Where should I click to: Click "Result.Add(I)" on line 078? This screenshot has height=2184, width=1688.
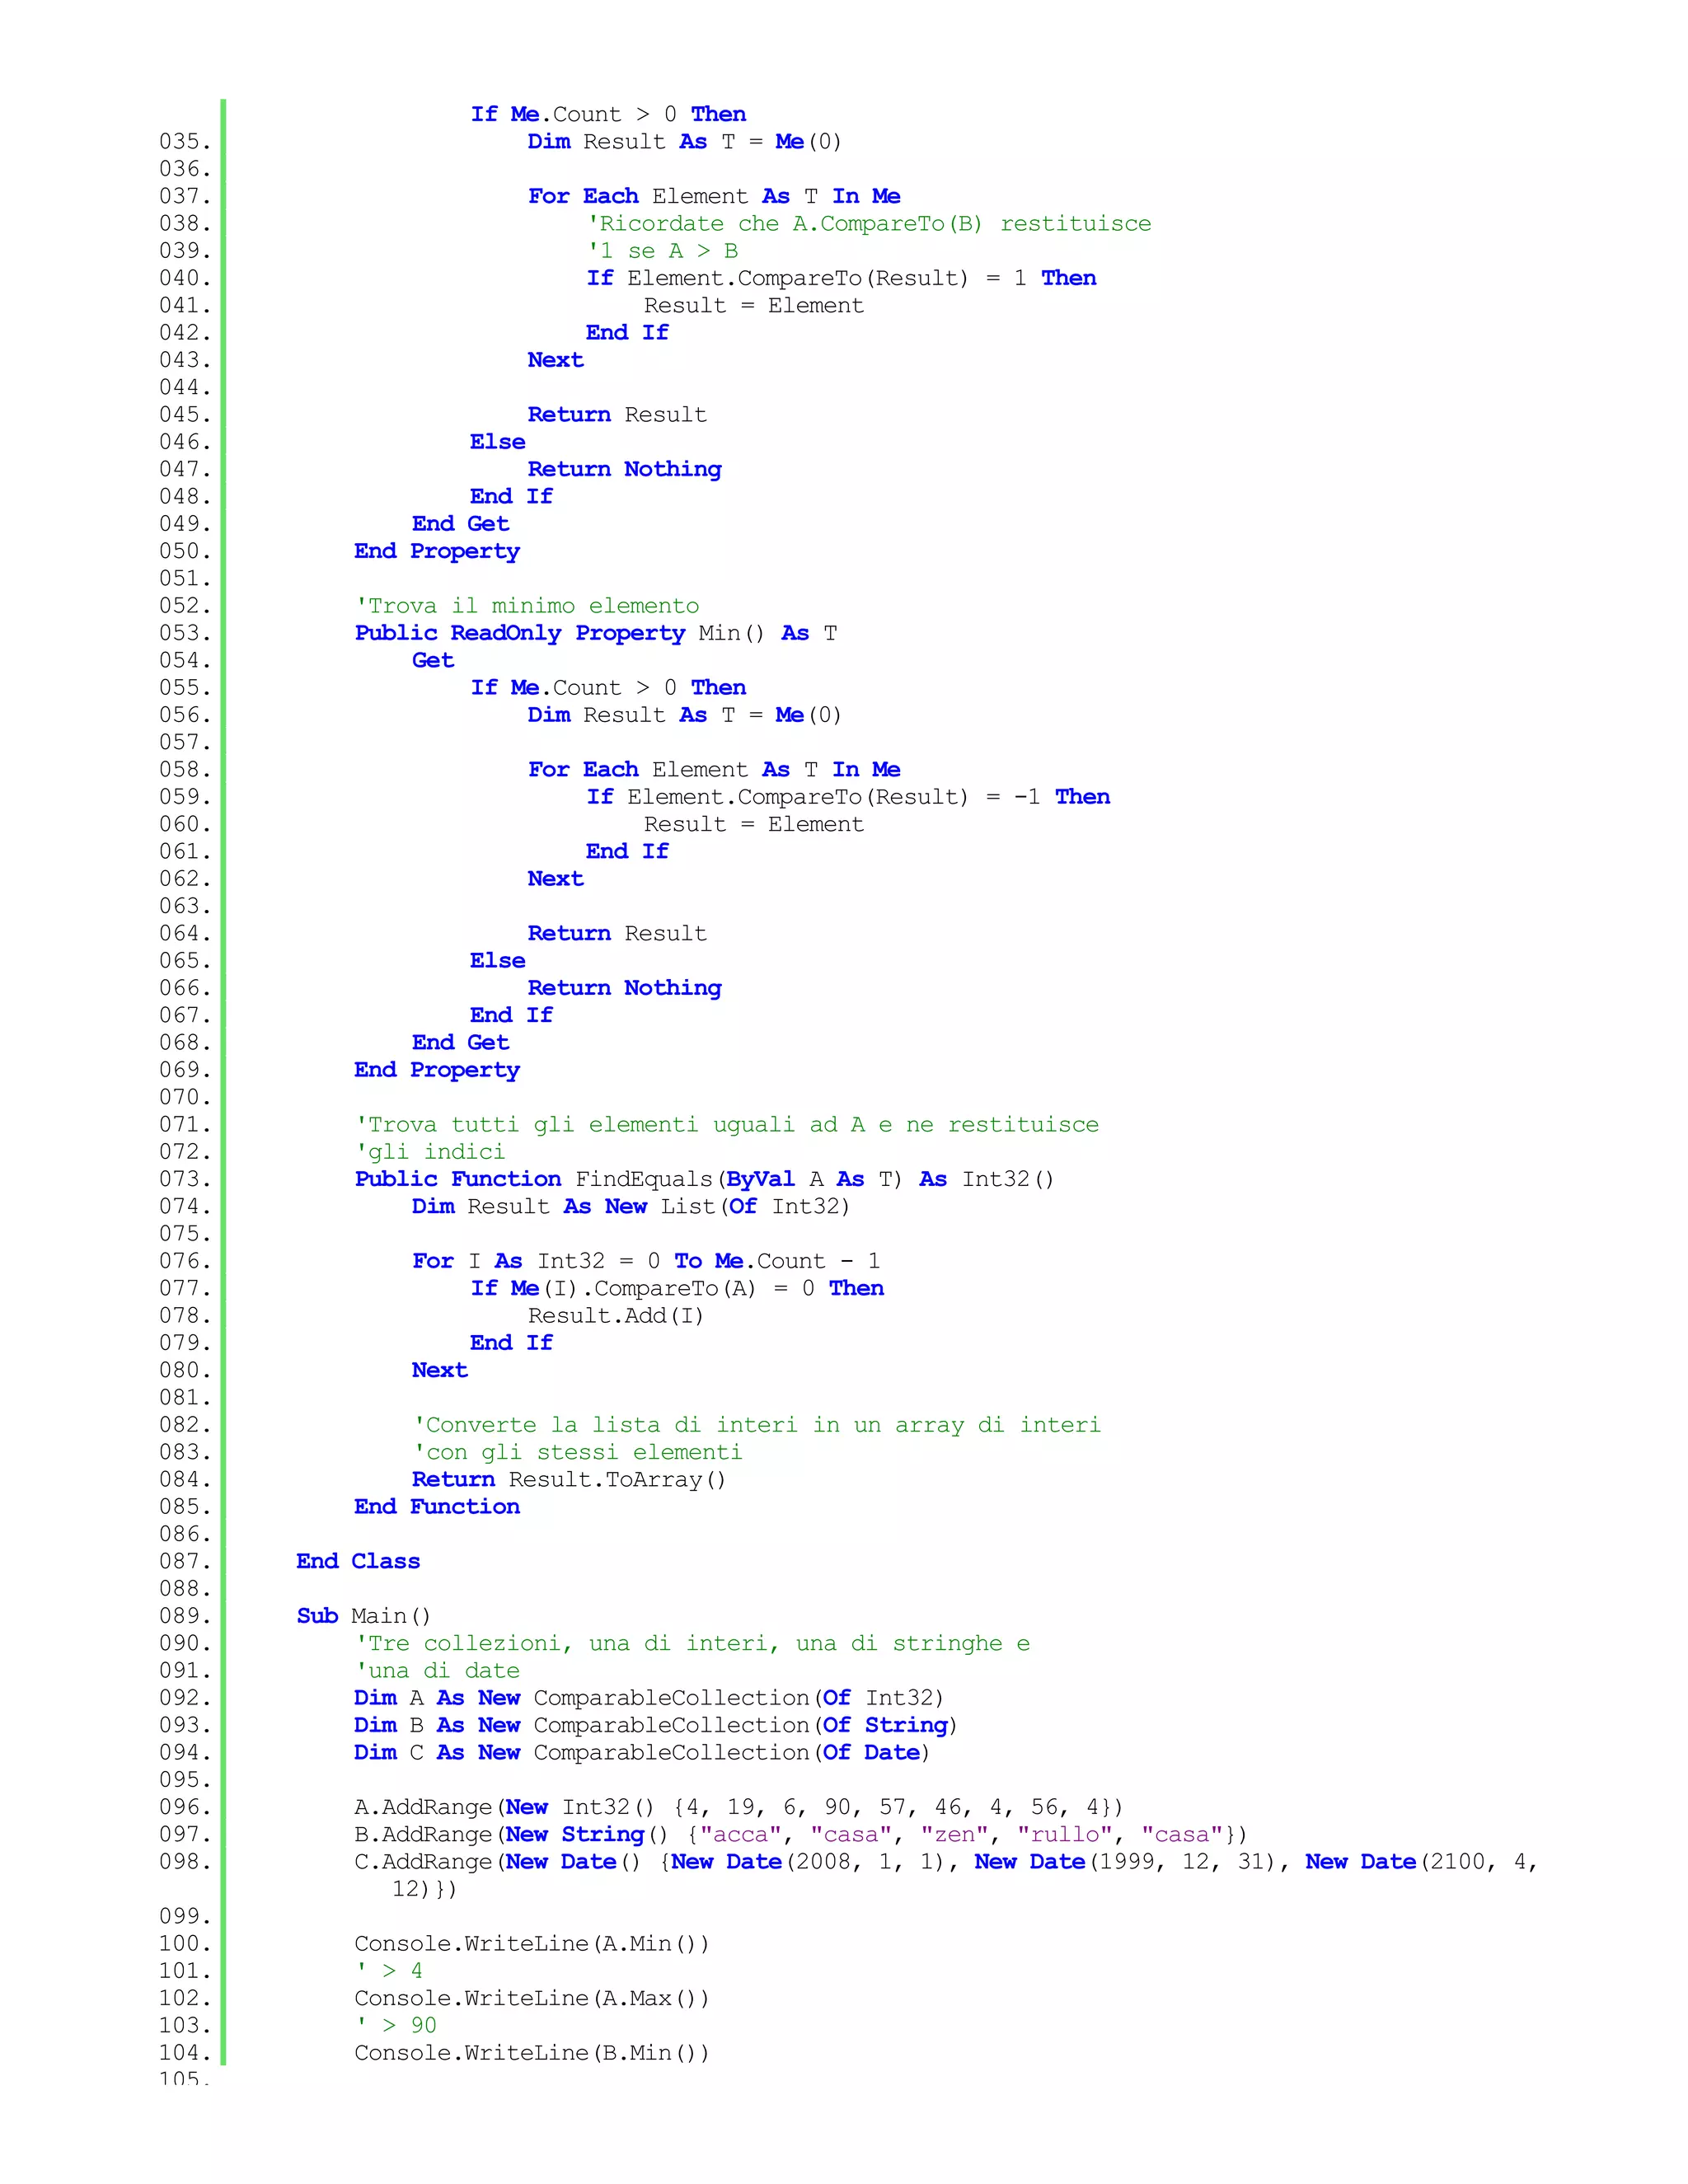pos(616,1316)
